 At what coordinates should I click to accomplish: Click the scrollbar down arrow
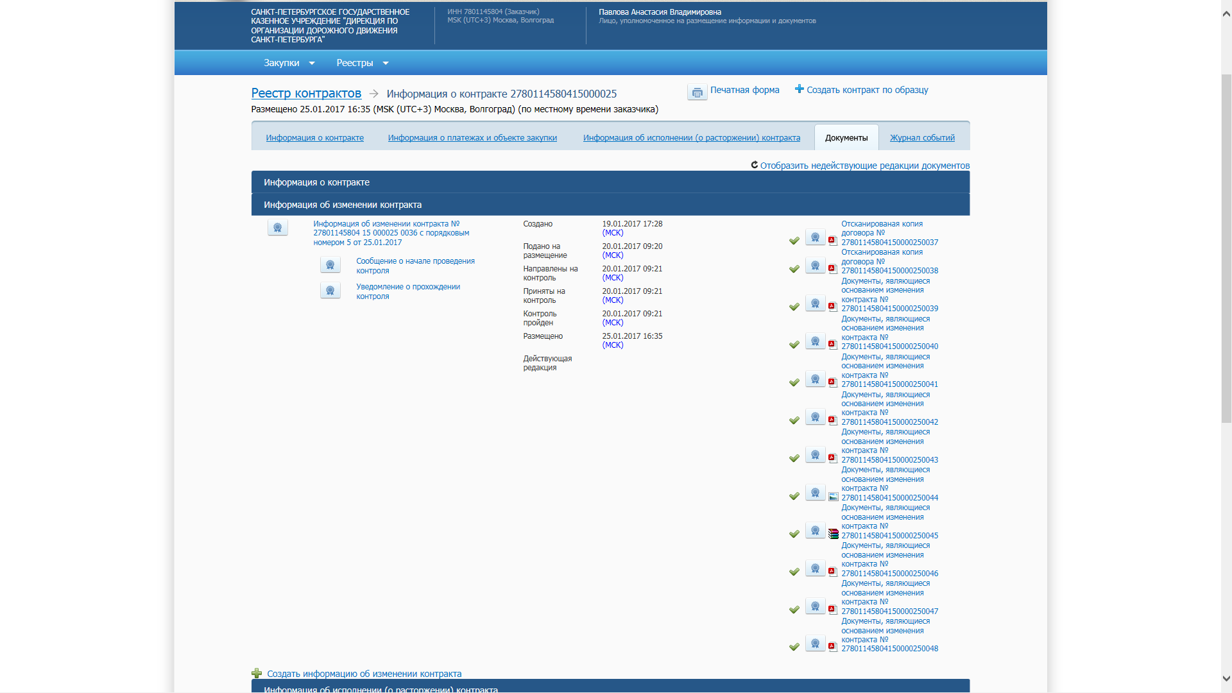pos(1226,678)
